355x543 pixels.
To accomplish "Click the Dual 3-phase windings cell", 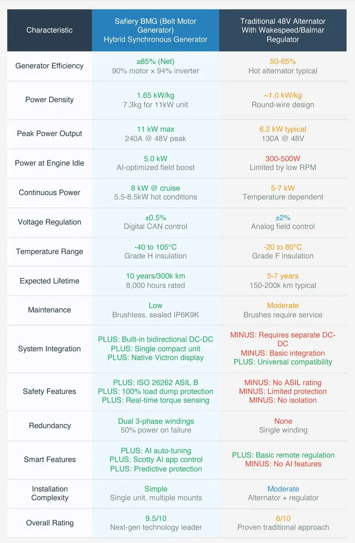I will 156,421.
